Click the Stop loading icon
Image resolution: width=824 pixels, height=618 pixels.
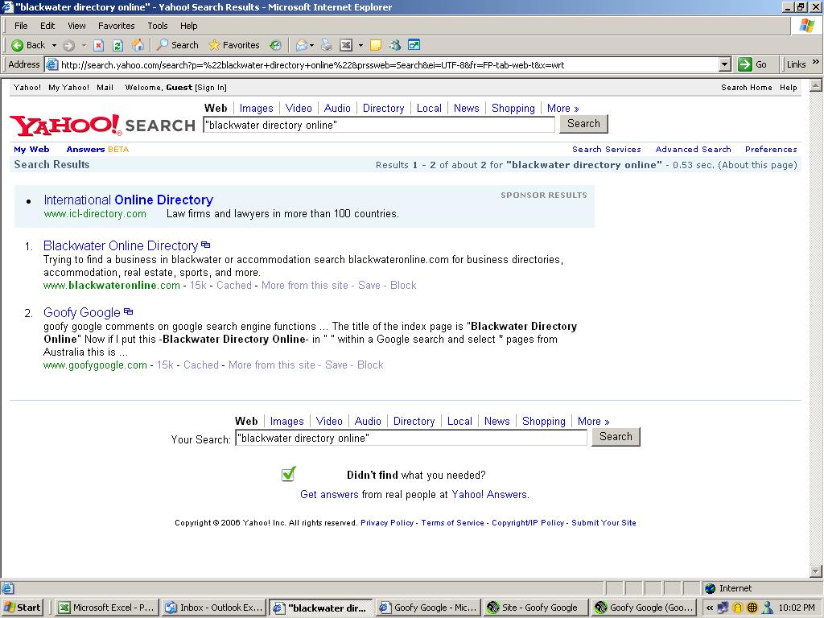tap(98, 45)
